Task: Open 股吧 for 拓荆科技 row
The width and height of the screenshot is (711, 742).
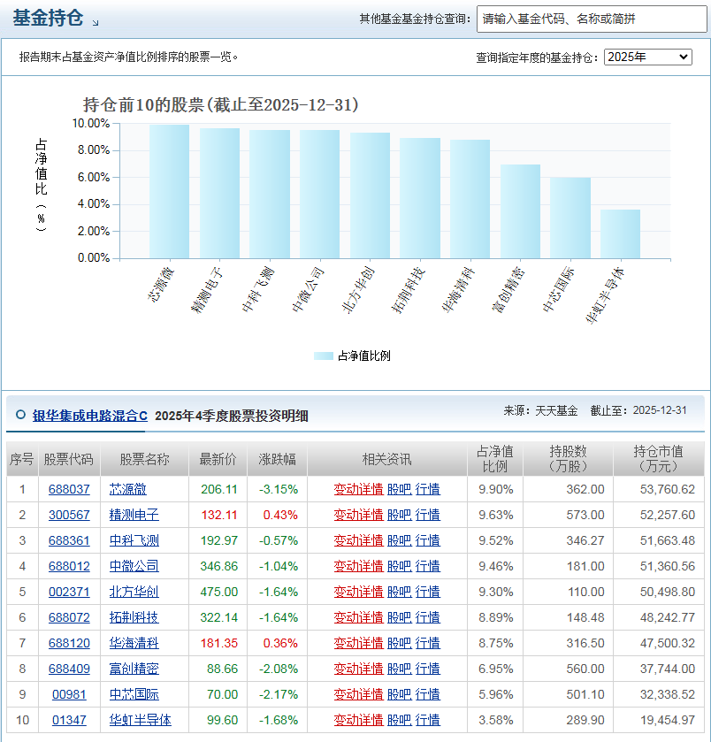Action: (x=399, y=617)
